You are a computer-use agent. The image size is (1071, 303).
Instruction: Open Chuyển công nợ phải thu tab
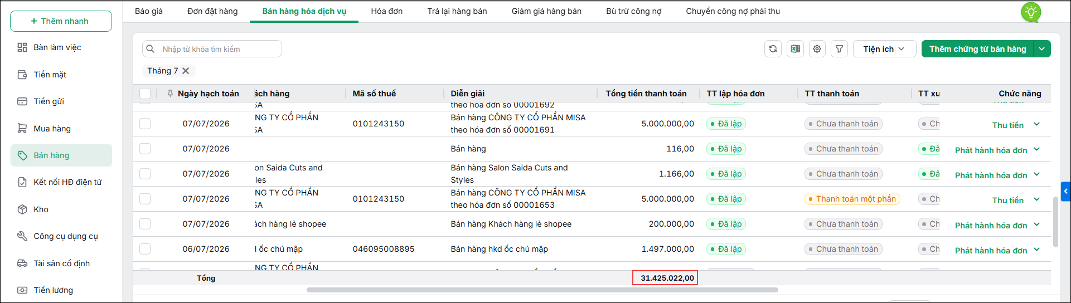tap(733, 11)
